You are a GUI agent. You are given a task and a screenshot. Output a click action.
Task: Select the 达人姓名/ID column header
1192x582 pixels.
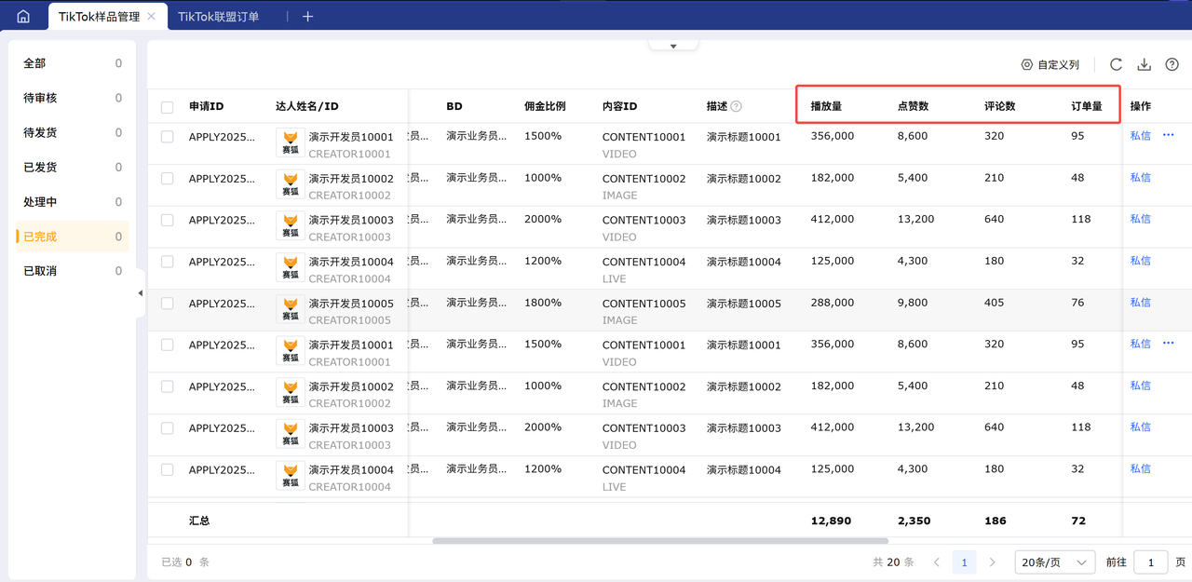click(307, 106)
